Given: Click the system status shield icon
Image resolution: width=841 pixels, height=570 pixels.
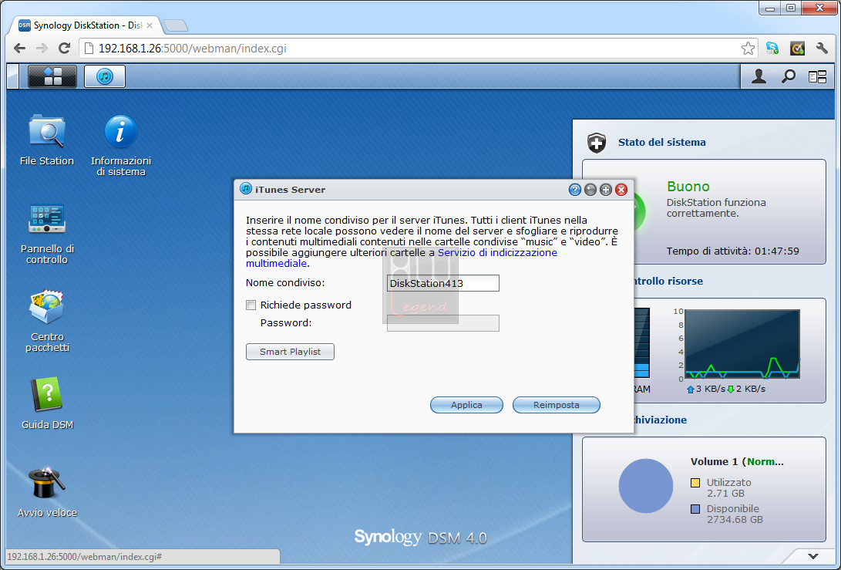Looking at the screenshot, I should (597, 143).
